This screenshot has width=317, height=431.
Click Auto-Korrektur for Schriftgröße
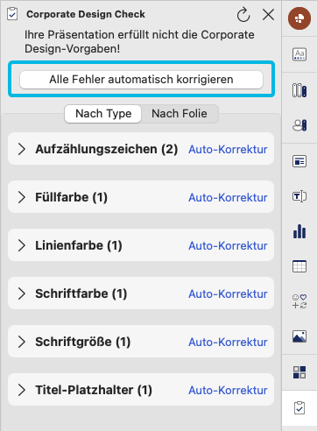(x=228, y=342)
